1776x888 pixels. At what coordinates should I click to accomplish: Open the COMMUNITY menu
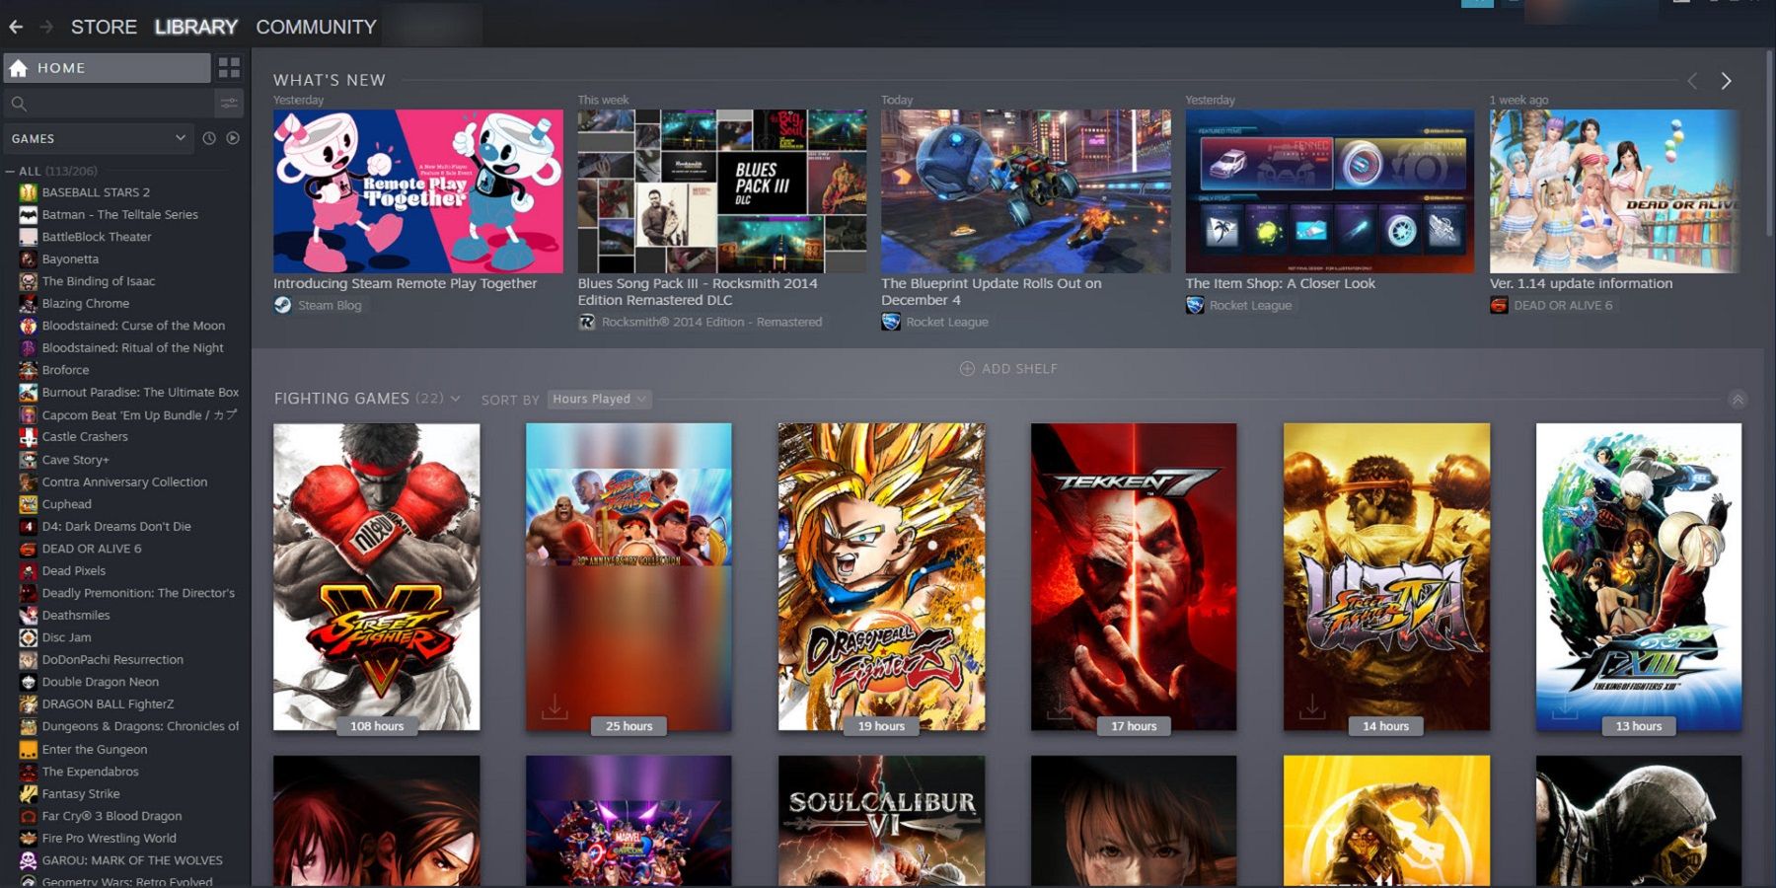315,27
